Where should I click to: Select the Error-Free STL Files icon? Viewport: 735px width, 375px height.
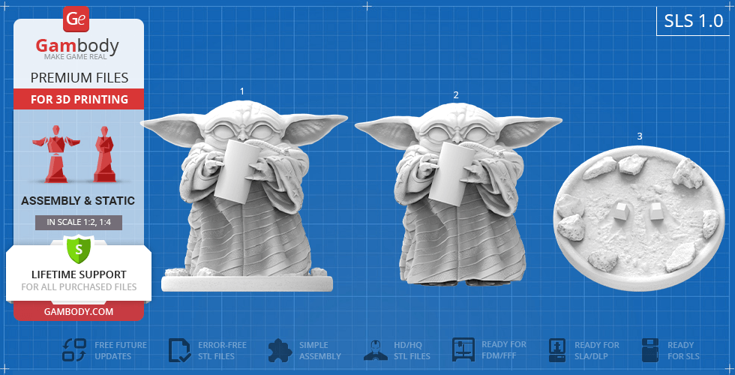click(x=180, y=350)
